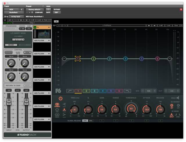Select Split sidechain mode icon
Image resolution: width=186 pixels, height=142 pixels.
pos(171,115)
